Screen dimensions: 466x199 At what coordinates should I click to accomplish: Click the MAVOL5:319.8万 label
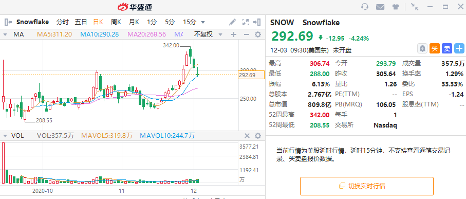(107, 136)
